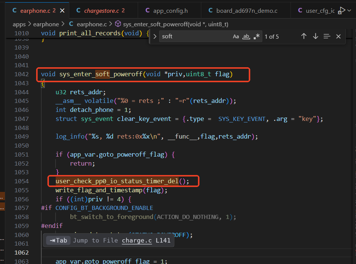Click line number 1054 in gutter

21,181
